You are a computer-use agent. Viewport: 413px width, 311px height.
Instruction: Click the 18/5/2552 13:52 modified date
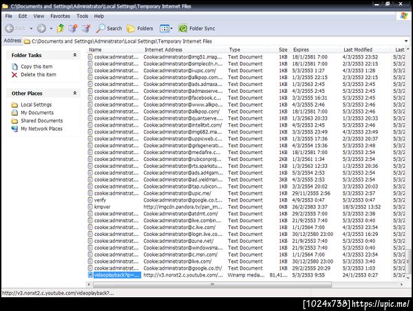click(x=361, y=206)
